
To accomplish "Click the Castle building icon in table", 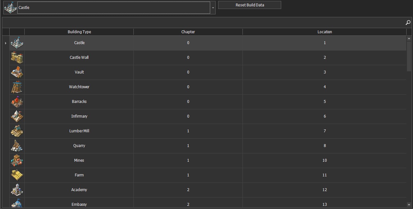I will click(17, 43).
